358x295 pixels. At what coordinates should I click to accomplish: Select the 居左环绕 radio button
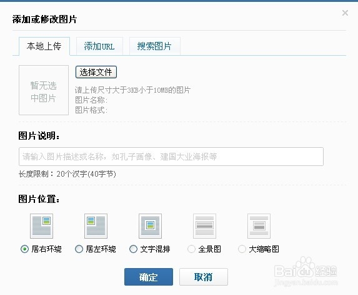pos(79,249)
